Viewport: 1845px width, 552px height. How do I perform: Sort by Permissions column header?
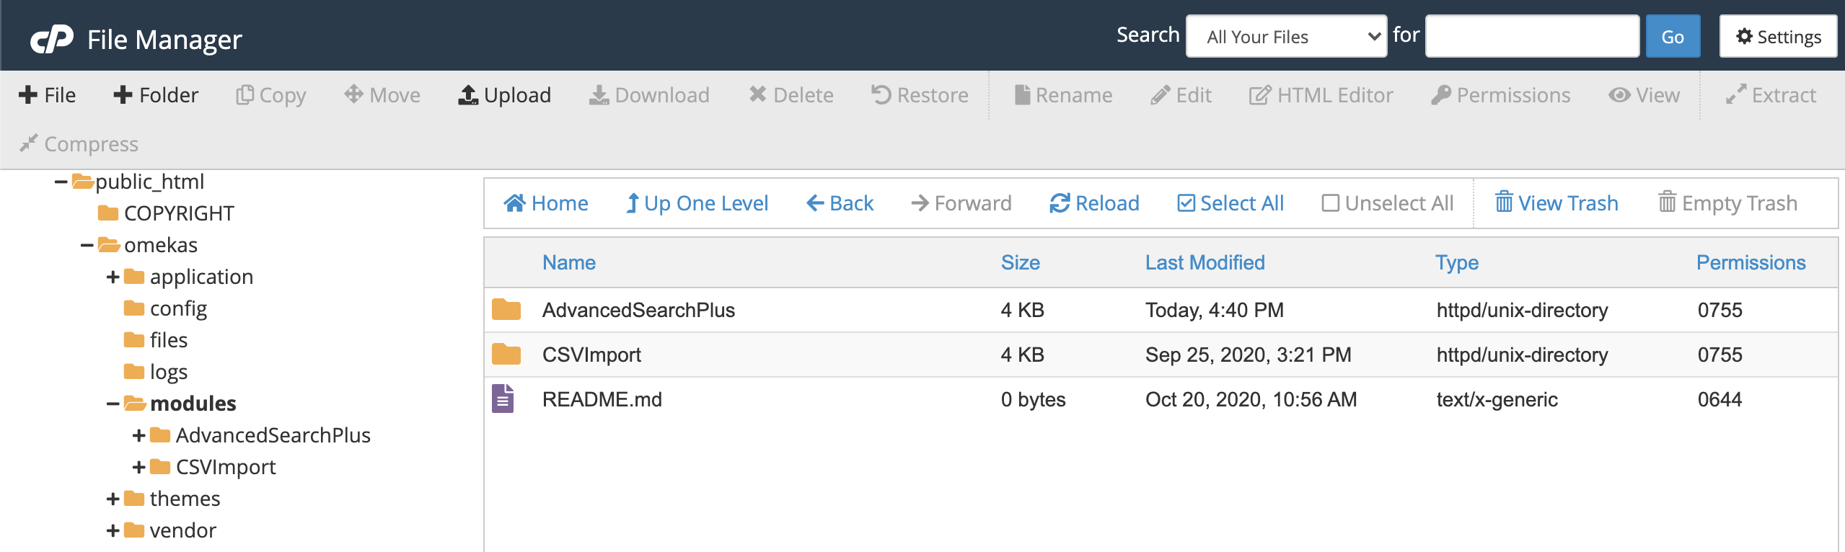pos(1751,262)
